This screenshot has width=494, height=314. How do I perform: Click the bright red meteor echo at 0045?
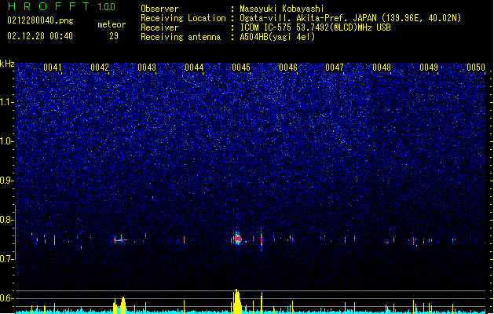point(237,239)
